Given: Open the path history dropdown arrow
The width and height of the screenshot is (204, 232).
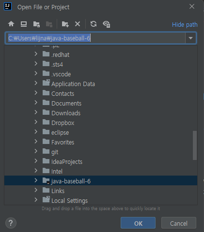Looking at the screenshot, I should click(190, 38).
